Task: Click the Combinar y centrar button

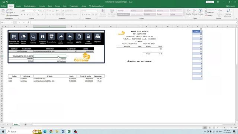Action: pyautogui.click(x=70, y=15)
